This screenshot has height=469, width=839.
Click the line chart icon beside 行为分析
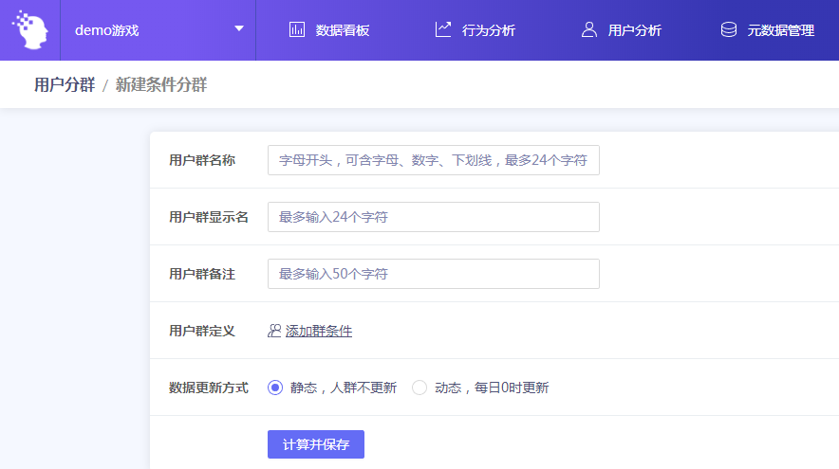(x=443, y=29)
